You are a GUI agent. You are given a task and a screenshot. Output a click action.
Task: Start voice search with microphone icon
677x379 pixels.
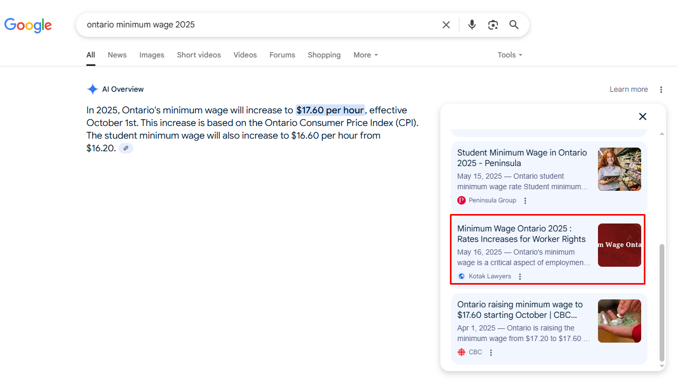pyautogui.click(x=472, y=25)
